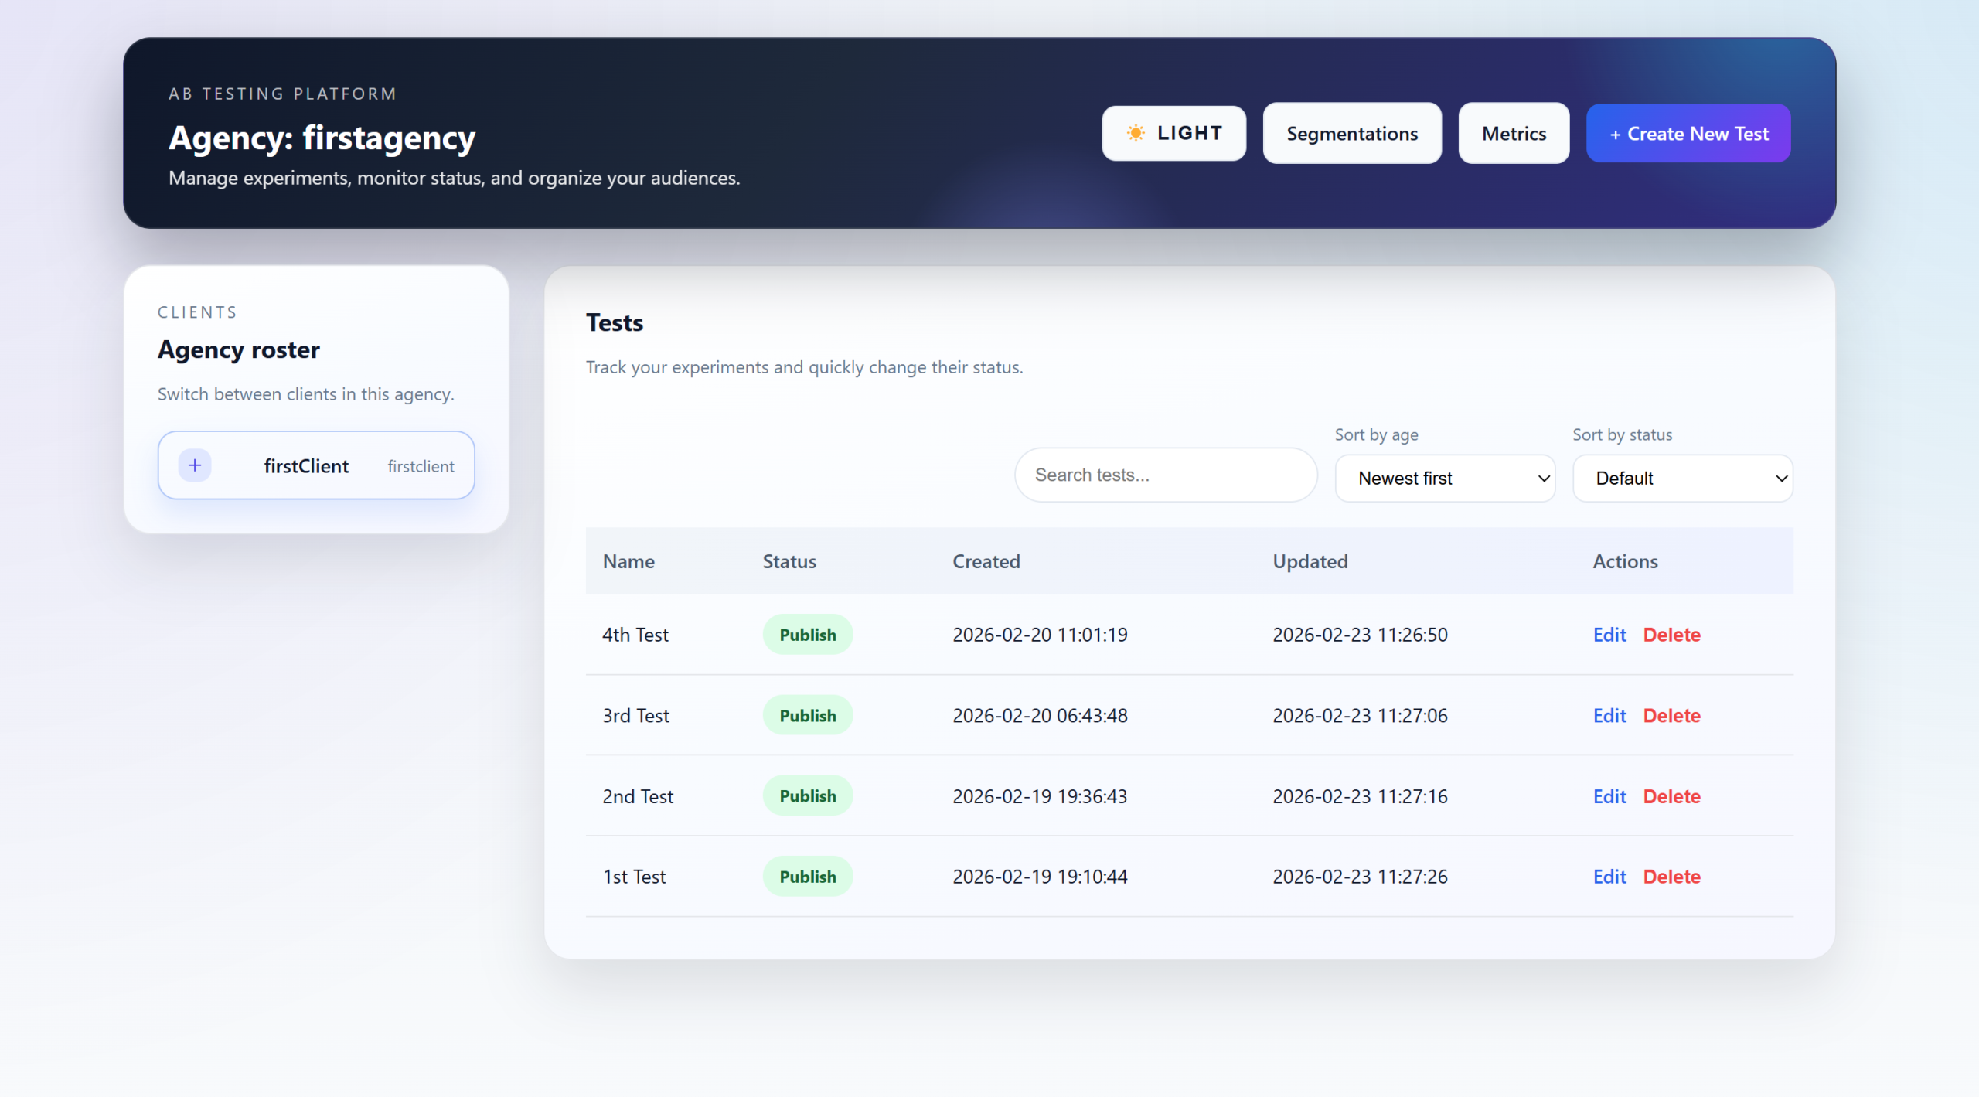Delete the 3rd Test
This screenshot has width=1979, height=1097.
(1671, 716)
